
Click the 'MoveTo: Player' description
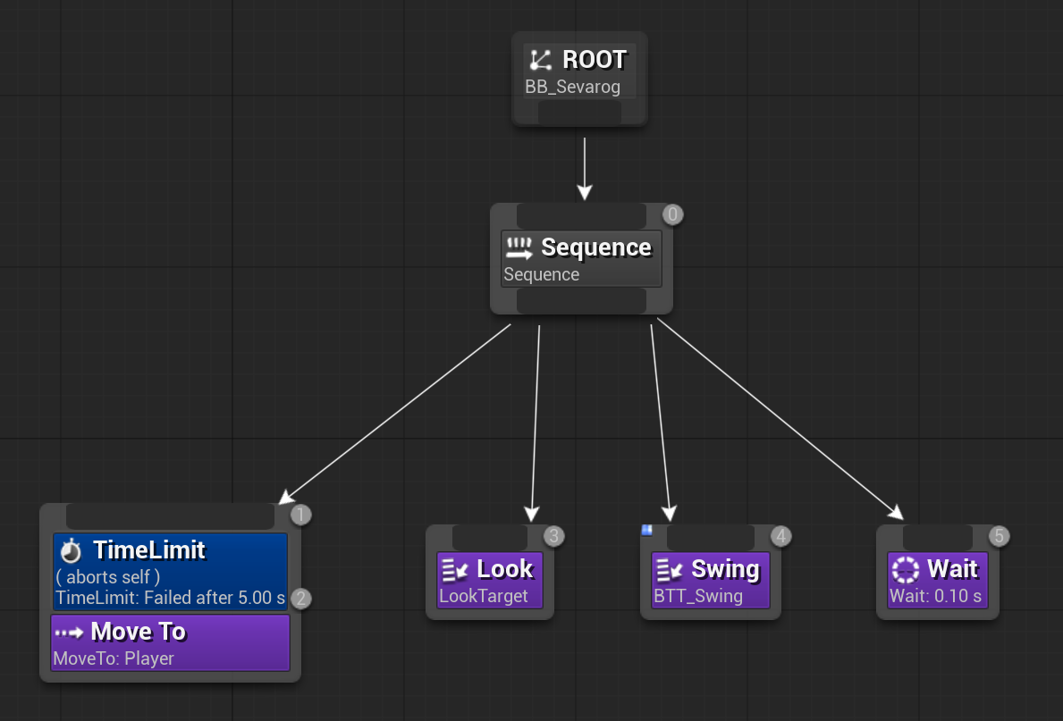[114, 658]
